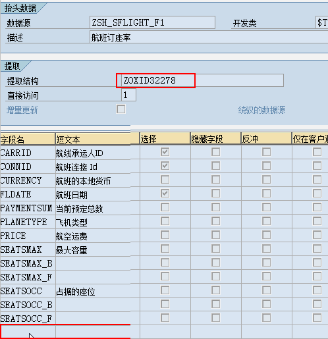Select the PLANETYPE field name cell
This screenshot has width=328, height=339.
click(x=28, y=222)
